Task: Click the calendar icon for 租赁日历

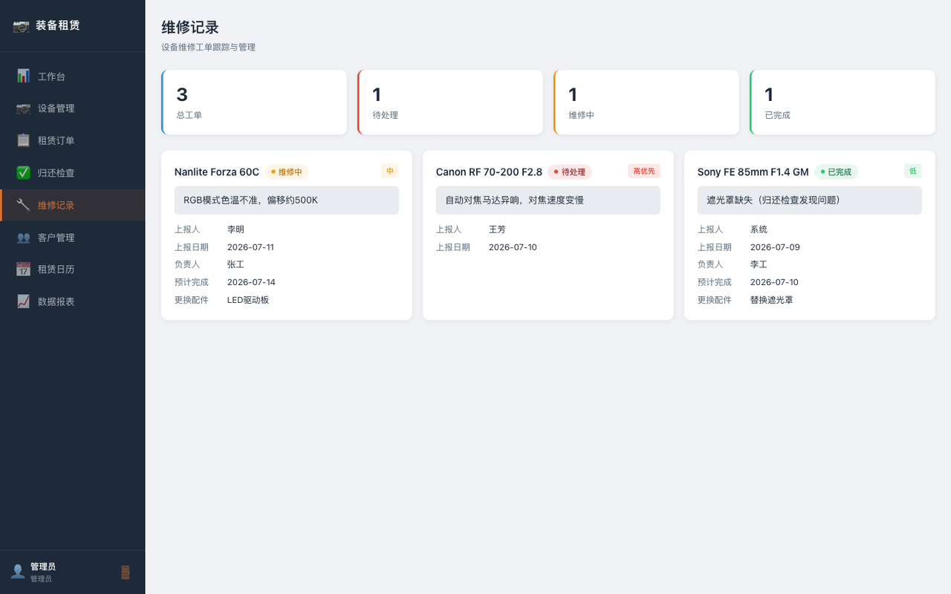Action: (x=23, y=270)
